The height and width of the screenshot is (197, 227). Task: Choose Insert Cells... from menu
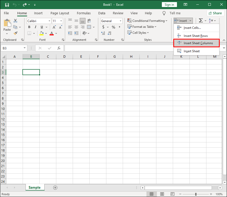197,28
